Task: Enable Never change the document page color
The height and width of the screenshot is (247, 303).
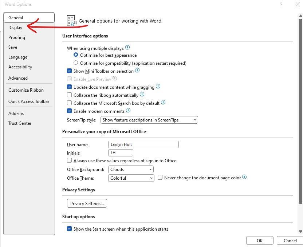Action: click(x=160, y=178)
